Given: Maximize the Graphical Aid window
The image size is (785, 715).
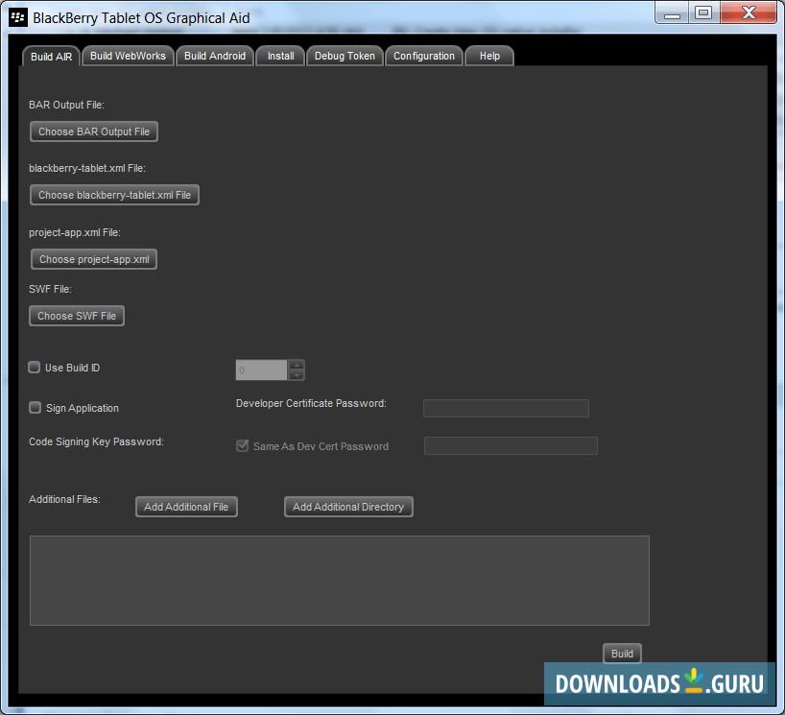Looking at the screenshot, I should coord(703,13).
